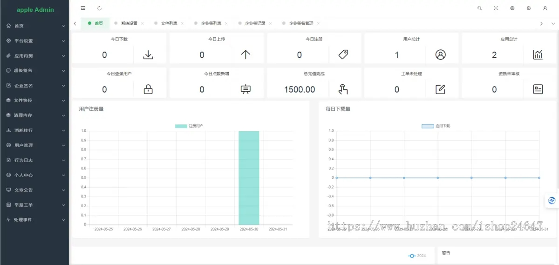Image resolution: width=559 pixels, height=265 pixels.
Task: Open language selection globe icon
Action: pos(512,8)
